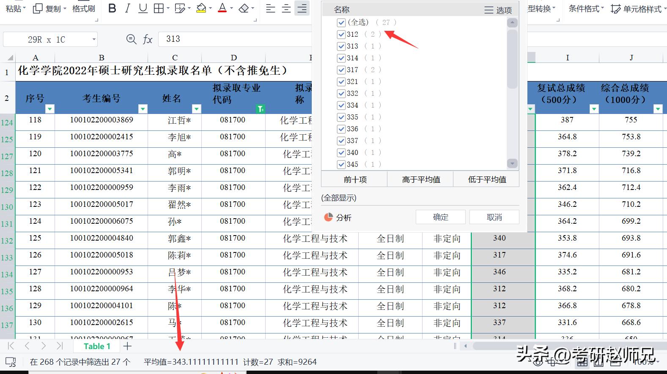Uncheck the 321 filter checkbox
Screen dimensions: 667x374
click(341, 81)
